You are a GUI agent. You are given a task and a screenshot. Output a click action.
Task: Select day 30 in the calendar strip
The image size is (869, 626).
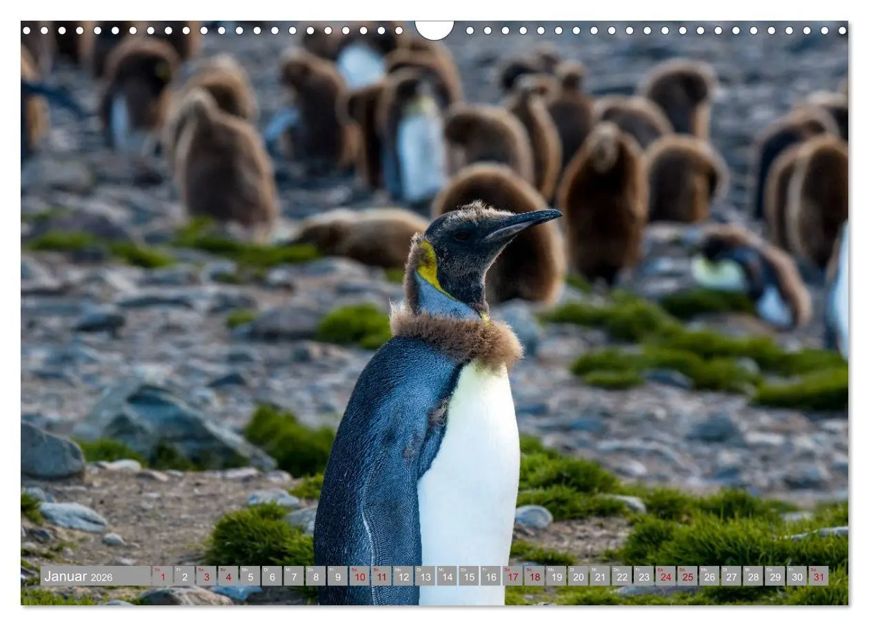[x=797, y=576]
